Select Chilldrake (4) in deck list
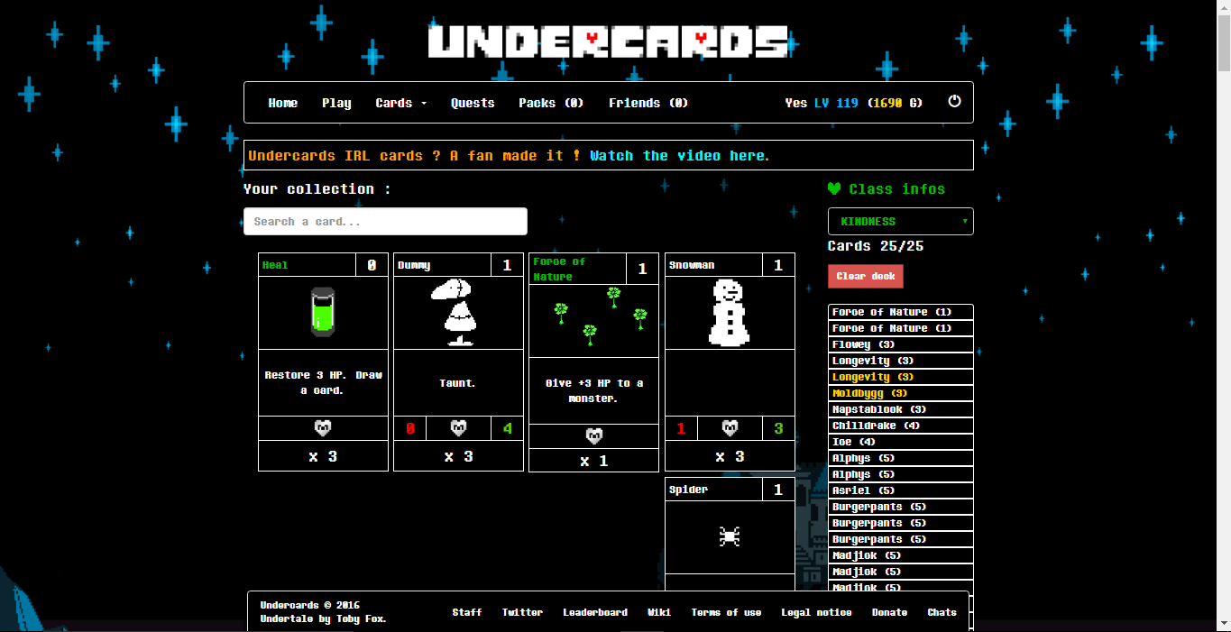1231x632 pixels. click(x=901, y=426)
